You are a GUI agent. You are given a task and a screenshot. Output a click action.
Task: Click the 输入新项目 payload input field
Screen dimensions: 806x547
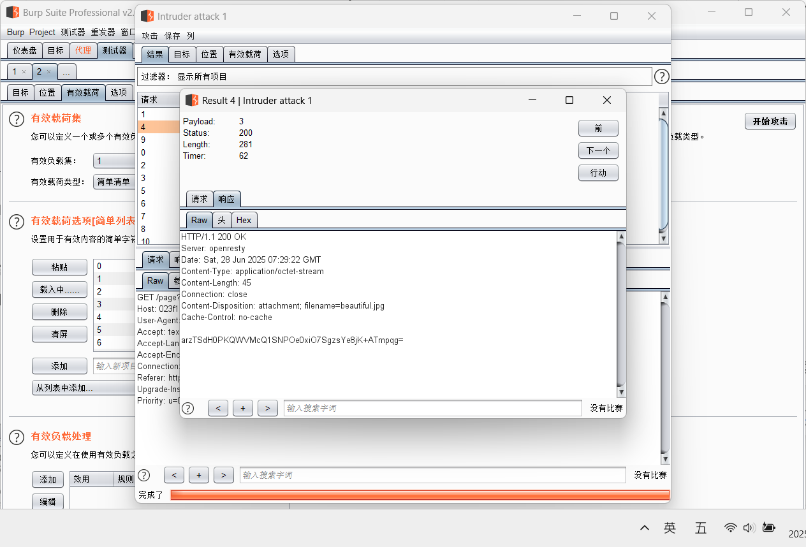pyautogui.click(x=115, y=366)
